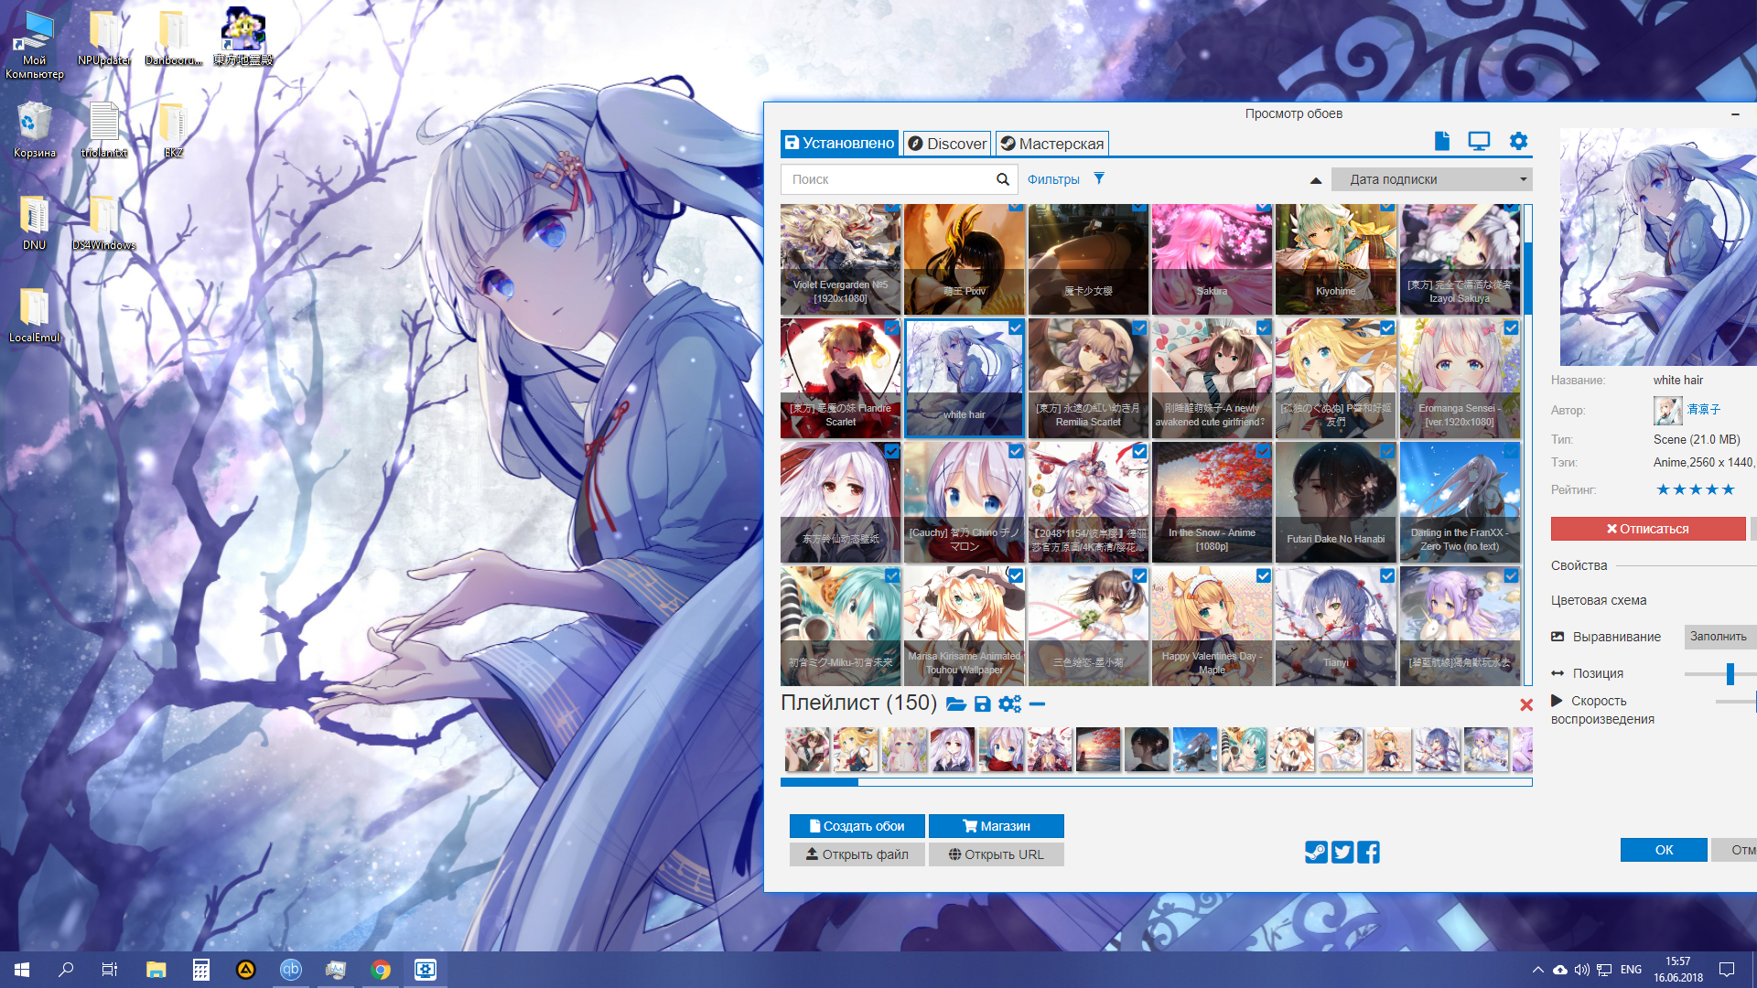Click the red Отписаться button
This screenshot has width=1757, height=988.
[1647, 529]
